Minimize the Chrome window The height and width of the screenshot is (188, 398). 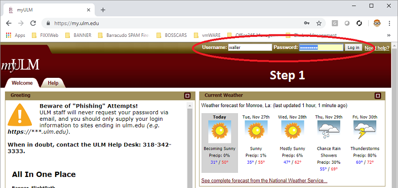[x=353, y=6]
